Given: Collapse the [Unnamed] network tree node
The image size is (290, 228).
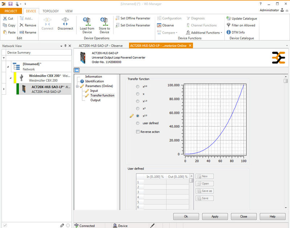Looking at the screenshot, I should click(x=8, y=66).
